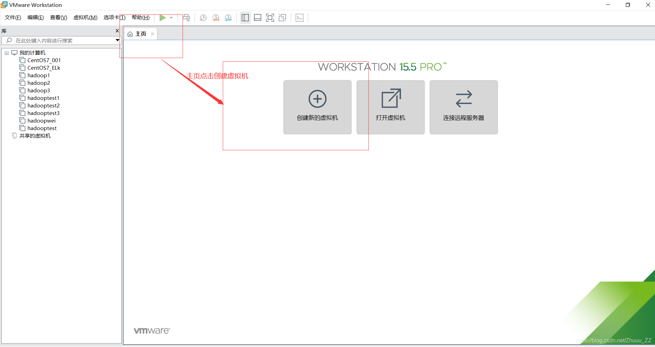This screenshot has width=655, height=347.
Task: Select the CentOS7_001 virtual machine
Action: pyautogui.click(x=44, y=60)
